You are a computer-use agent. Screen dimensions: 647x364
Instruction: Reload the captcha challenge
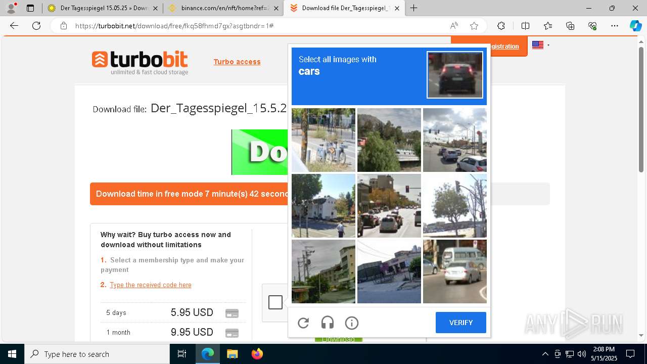303,323
